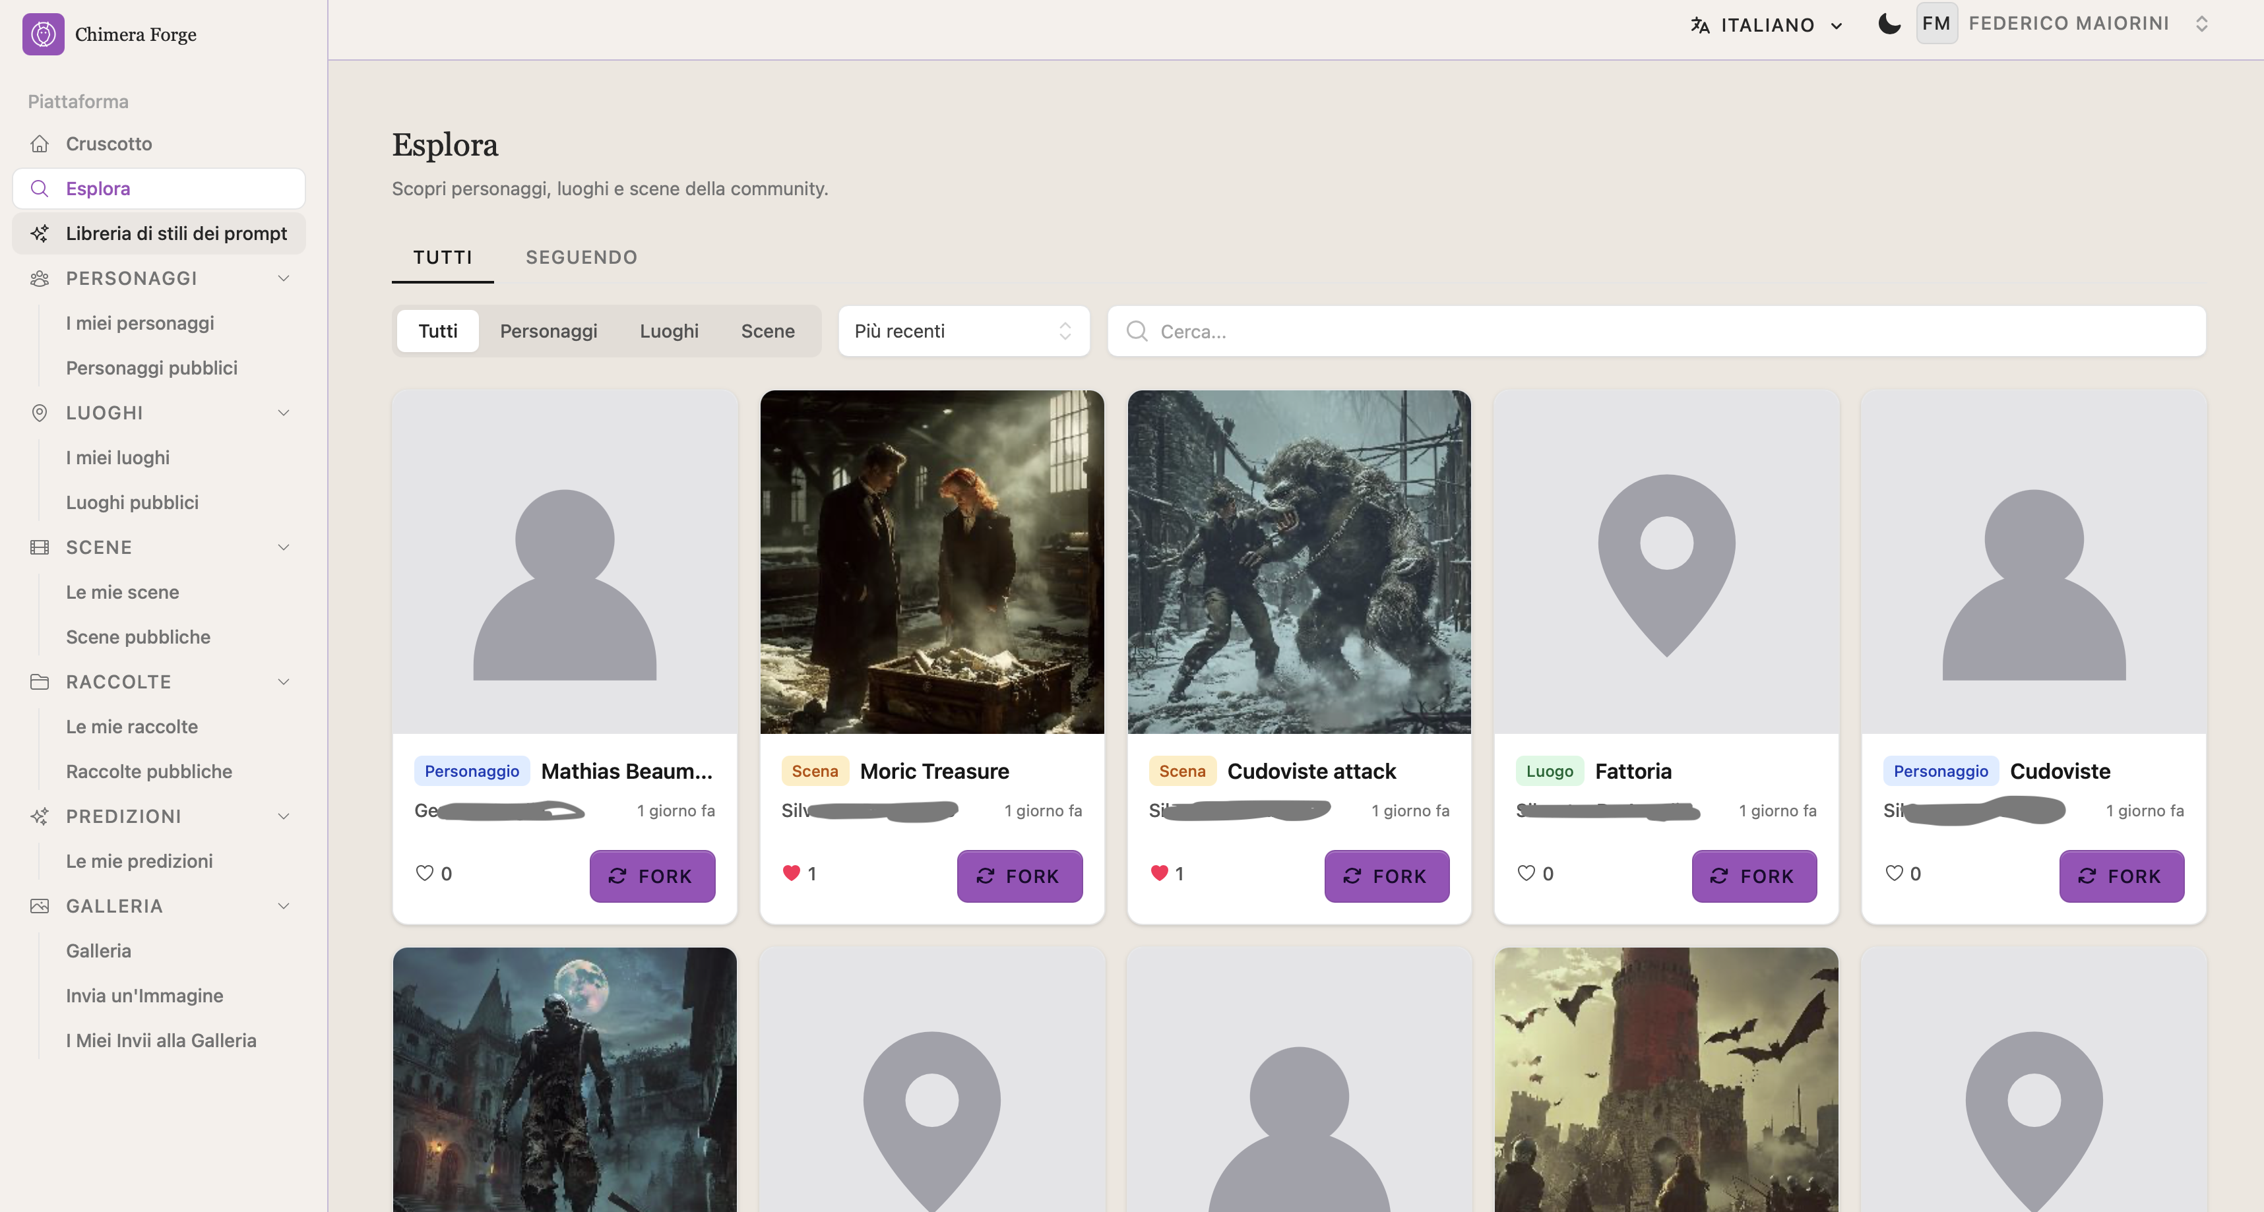This screenshot has height=1212, width=2264.
Task: Filter by Luoghi
Action: (669, 330)
